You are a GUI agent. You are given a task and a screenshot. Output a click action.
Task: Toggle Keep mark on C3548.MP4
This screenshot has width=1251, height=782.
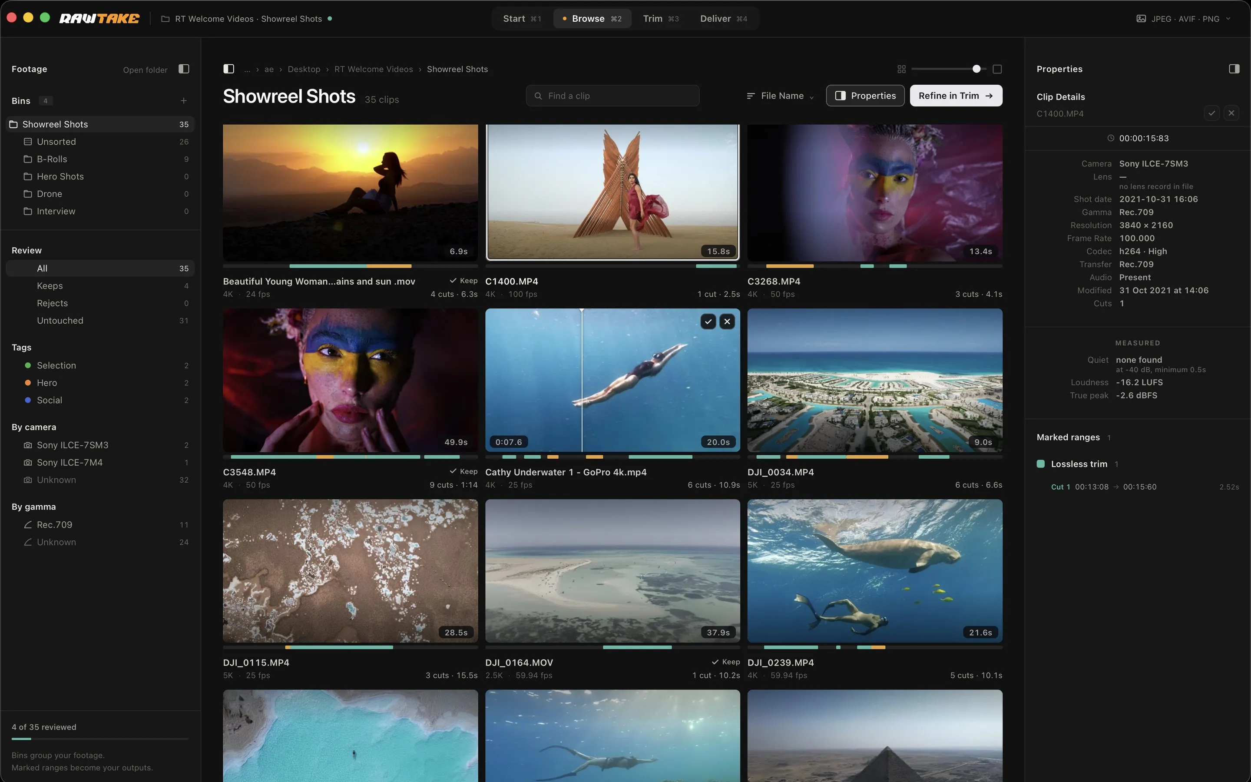click(x=463, y=471)
